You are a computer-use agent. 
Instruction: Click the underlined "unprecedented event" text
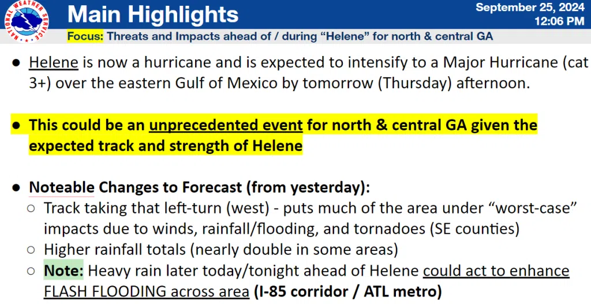click(x=226, y=125)
